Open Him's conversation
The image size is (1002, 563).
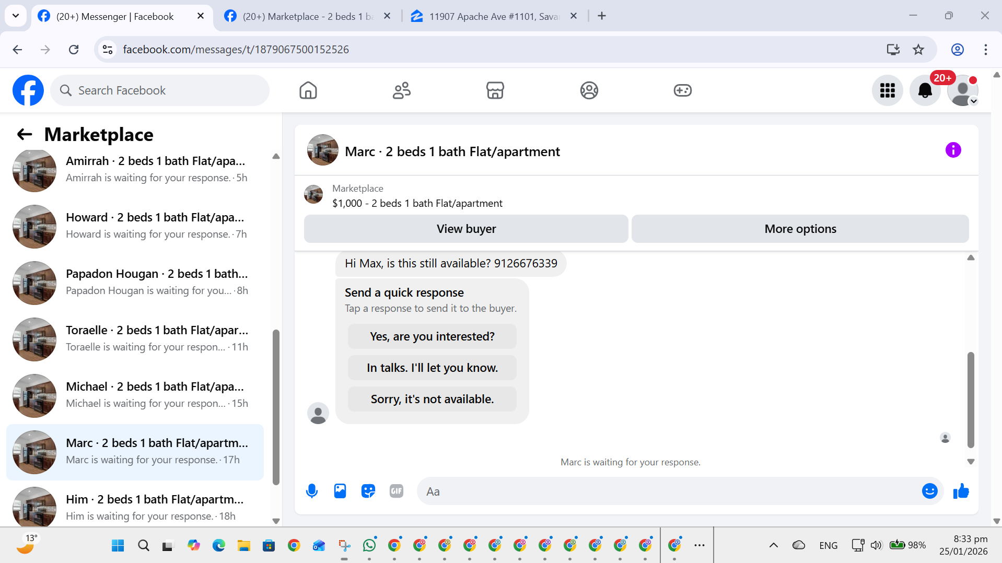point(135,506)
